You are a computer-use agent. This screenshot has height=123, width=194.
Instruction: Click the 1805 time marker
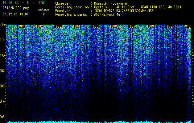point(95,26)
